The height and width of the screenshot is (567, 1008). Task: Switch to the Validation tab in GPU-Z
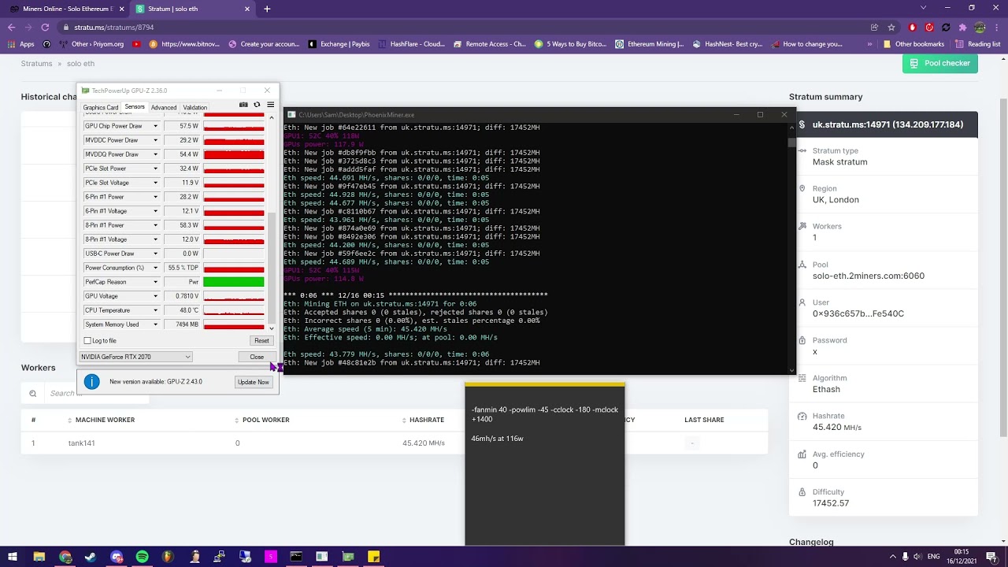195,107
